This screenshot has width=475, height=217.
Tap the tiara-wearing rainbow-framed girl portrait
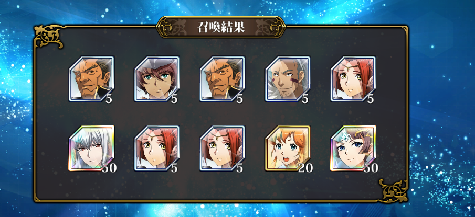[353, 148]
